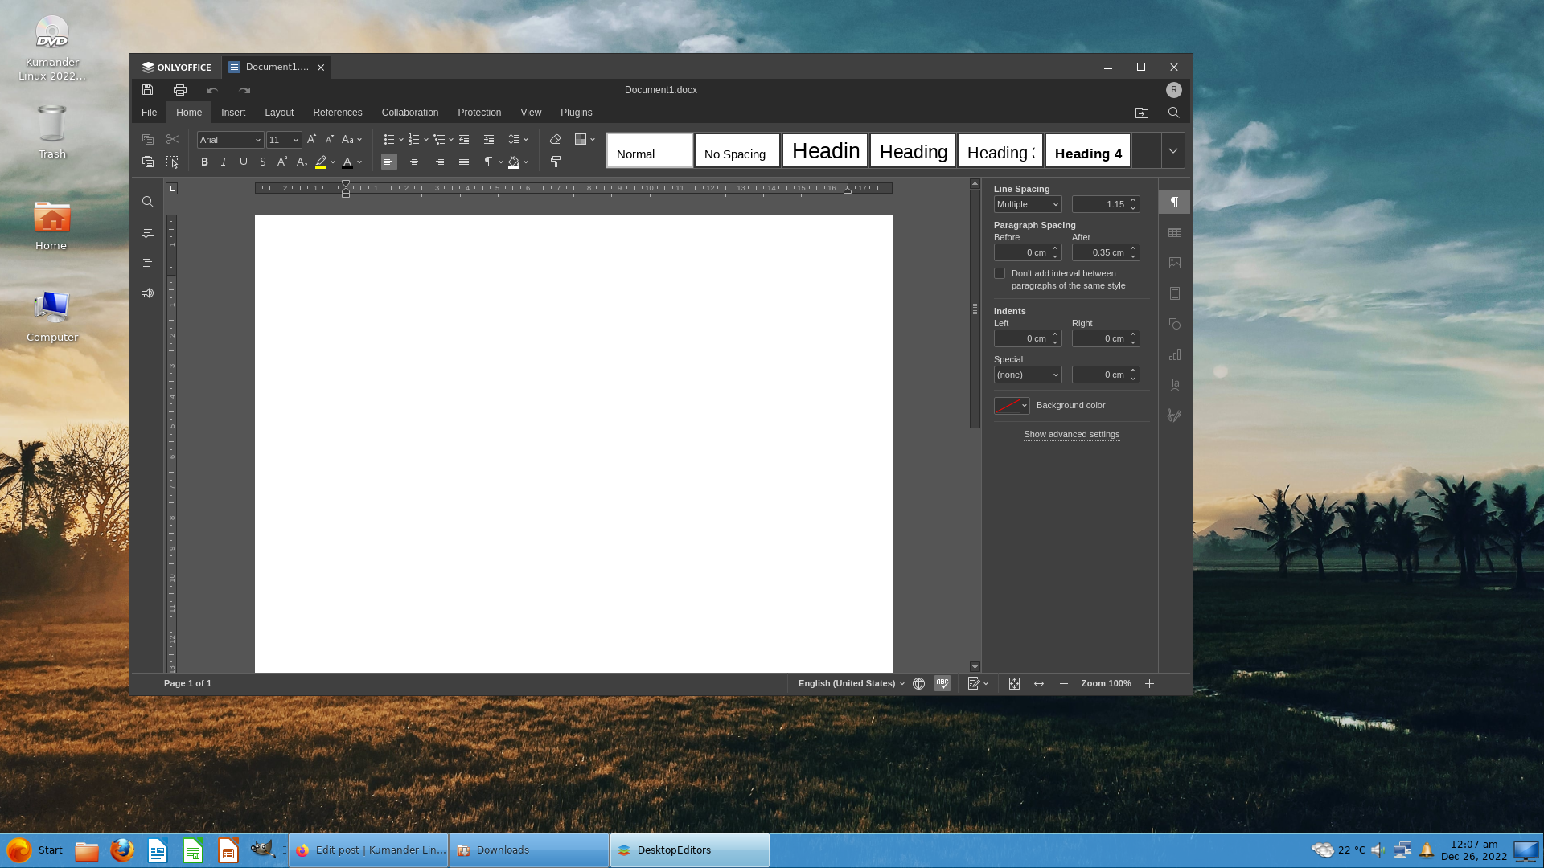Switch to the Insert tab

point(233,113)
